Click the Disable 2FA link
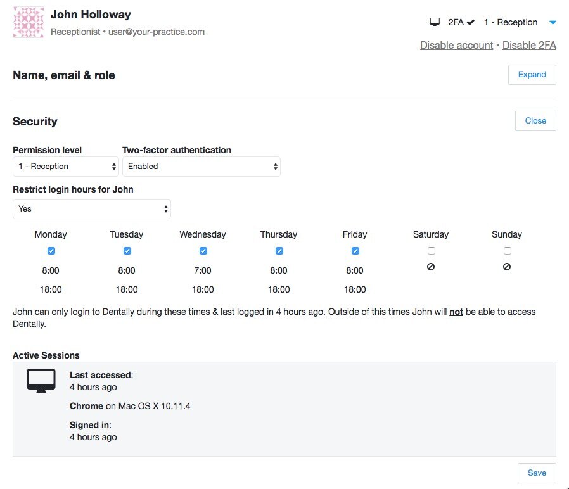569x489 pixels. tap(529, 46)
